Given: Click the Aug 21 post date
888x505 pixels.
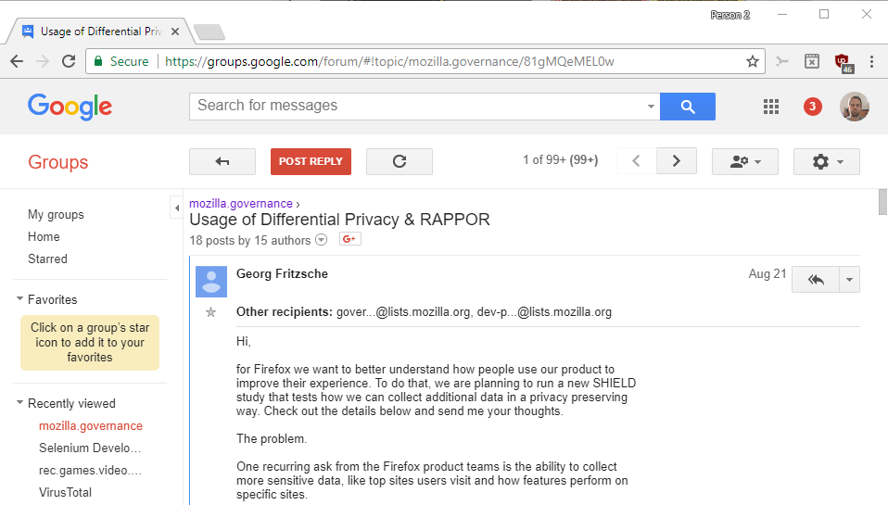Looking at the screenshot, I should [767, 274].
